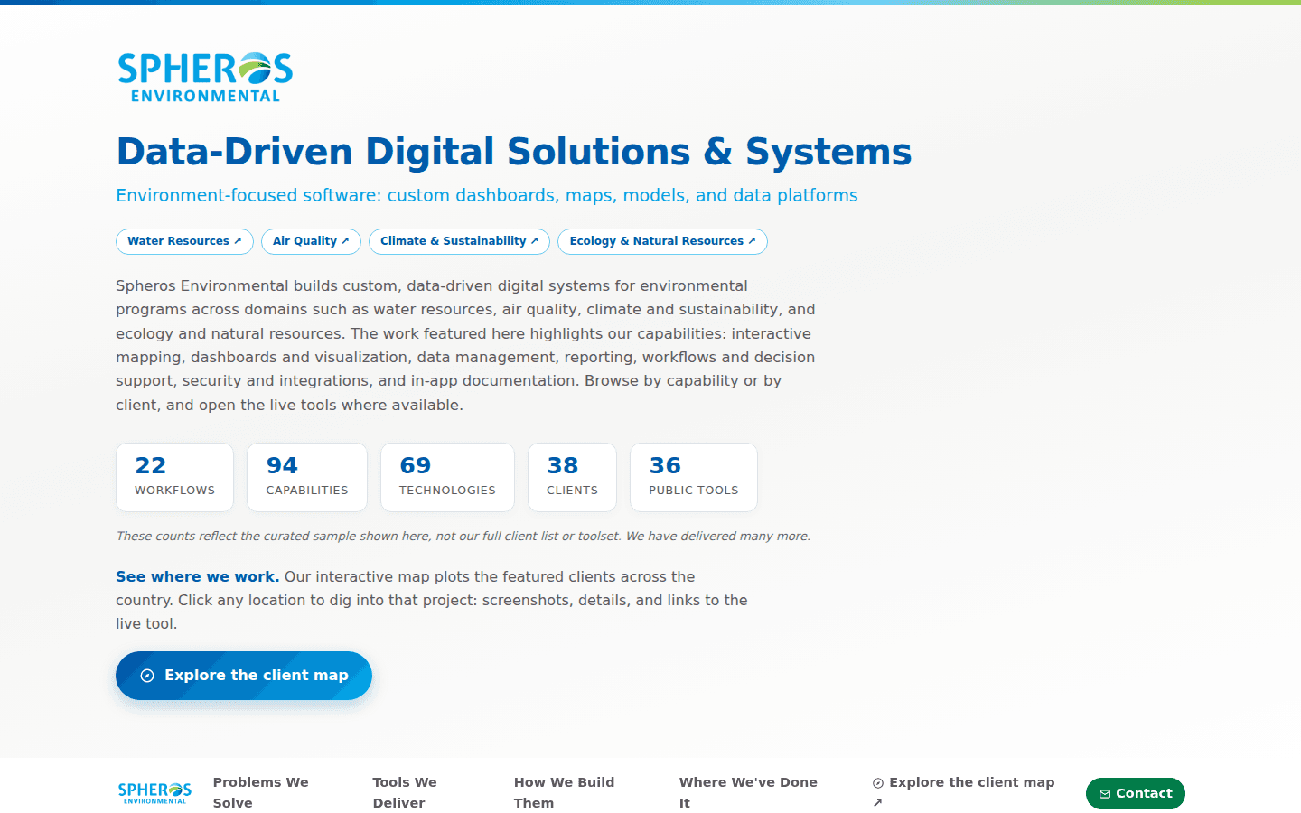Click the green Contact button

(x=1136, y=794)
